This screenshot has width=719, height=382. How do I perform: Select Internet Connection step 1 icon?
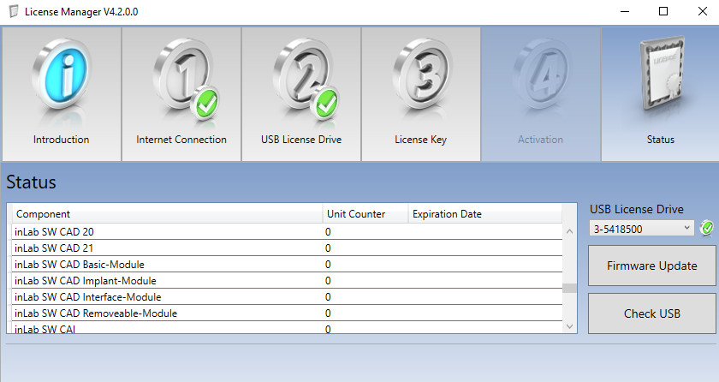[x=186, y=78]
